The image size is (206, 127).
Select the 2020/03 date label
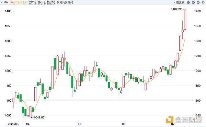13,124
